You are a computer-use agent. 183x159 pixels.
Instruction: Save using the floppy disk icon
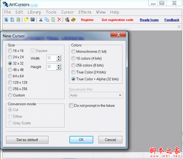click(x=32, y=19)
